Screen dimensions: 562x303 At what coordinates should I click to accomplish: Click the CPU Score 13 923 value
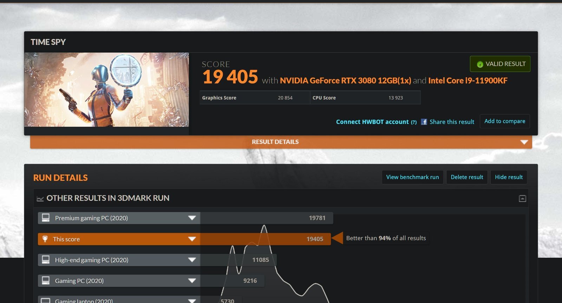[x=396, y=98]
